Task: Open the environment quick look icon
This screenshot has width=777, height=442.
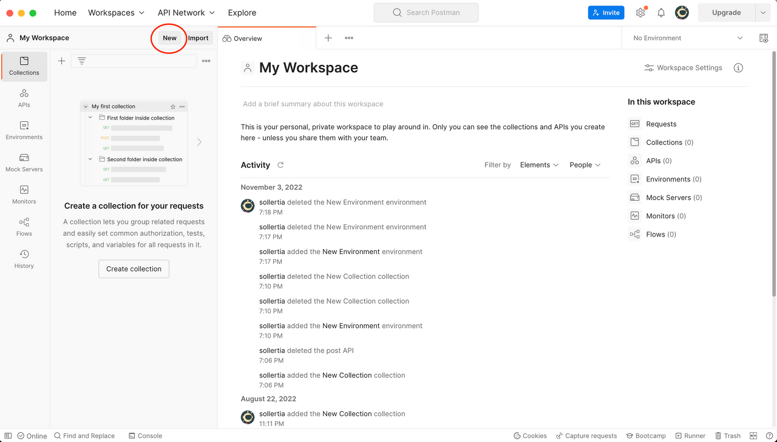Action: click(x=764, y=38)
